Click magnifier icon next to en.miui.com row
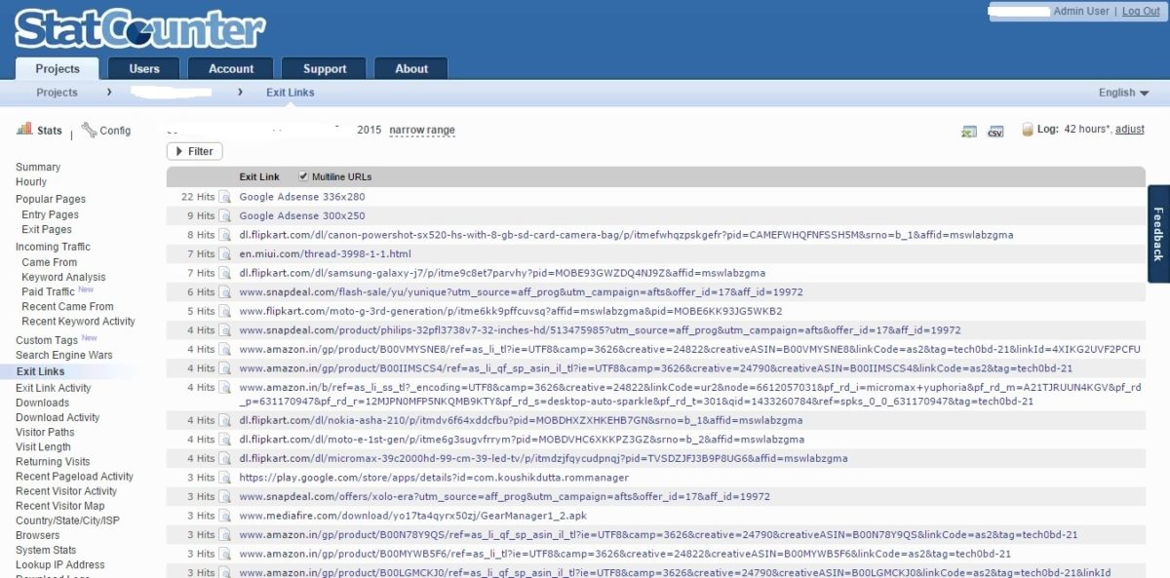 [x=224, y=254]
